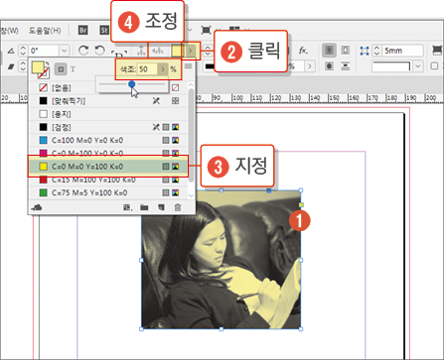This screenshot has width=444, height=360.
Task: Select the [없음] None swatch
Action: pyautogui.click(x=108, y=87)
